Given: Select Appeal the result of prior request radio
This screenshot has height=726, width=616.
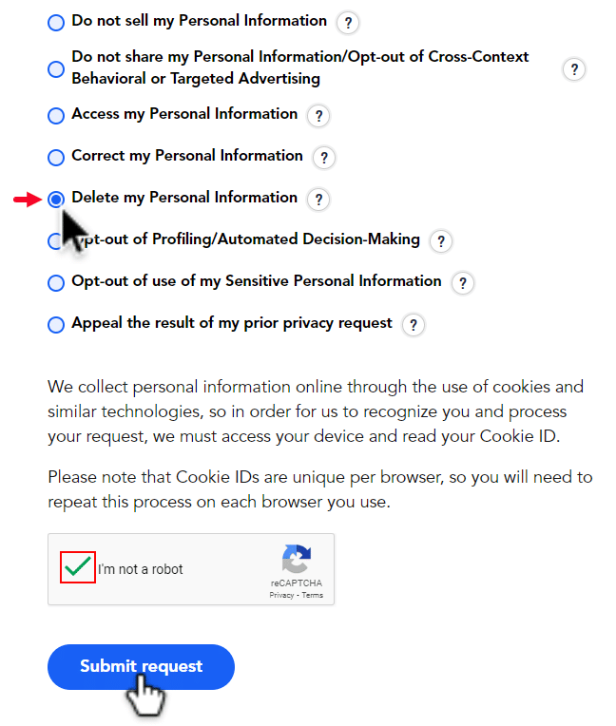Looking at the screenshot, I should click(x=56, y=325).
